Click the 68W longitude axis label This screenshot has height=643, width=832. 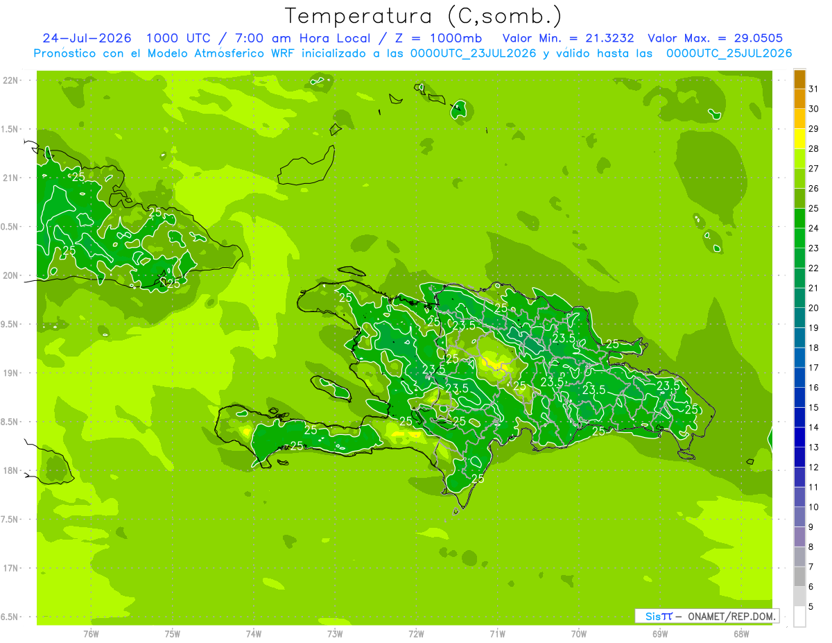pos(741,633)
